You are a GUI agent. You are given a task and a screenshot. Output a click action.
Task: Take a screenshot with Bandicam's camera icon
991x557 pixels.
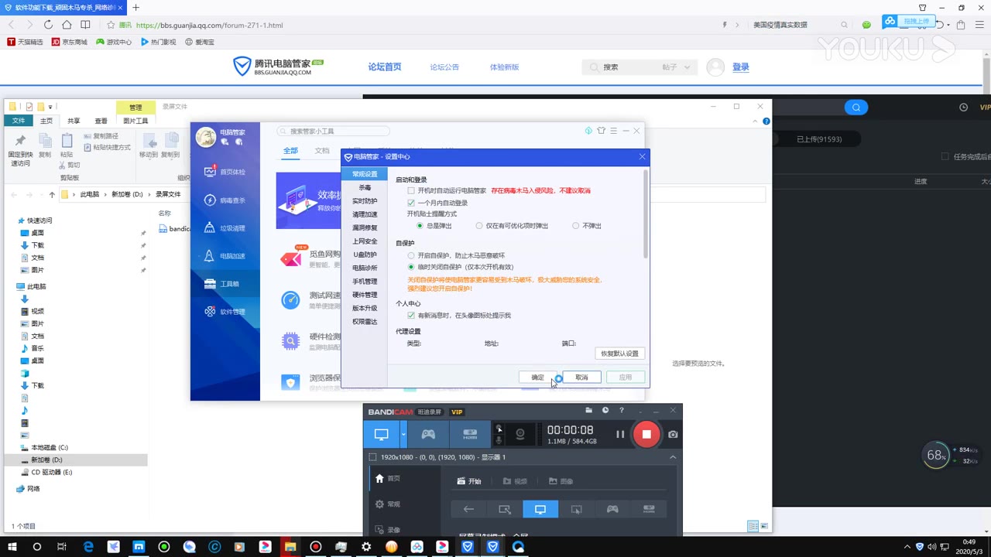pos(673,435)
